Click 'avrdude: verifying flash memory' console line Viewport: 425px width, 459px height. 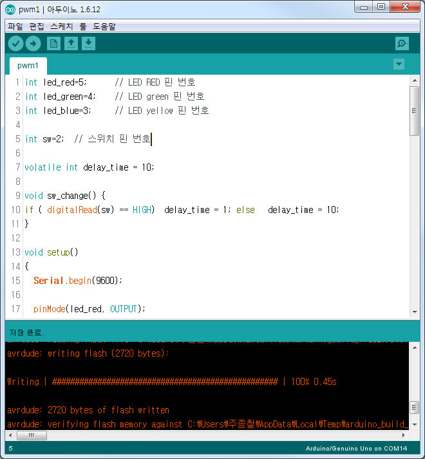[207, 424]
